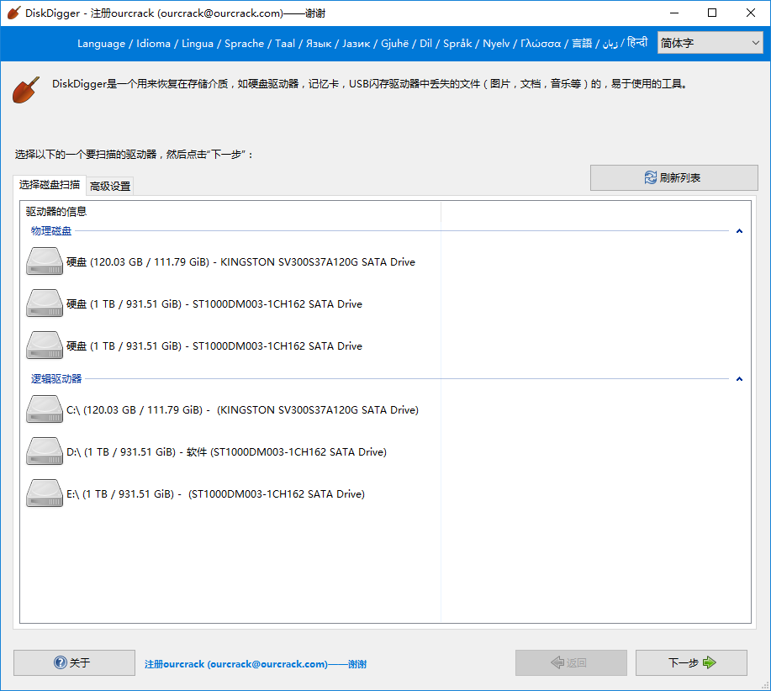The height and width of the screenshot is (691, 771).
Task: Click the C:\ logical drive icon
Action: [45, 409]
